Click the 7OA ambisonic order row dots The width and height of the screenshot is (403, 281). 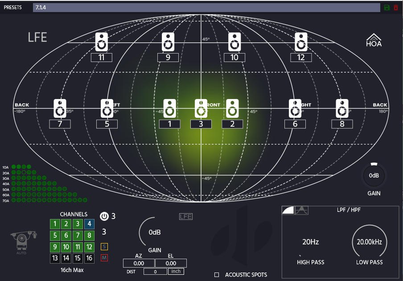pos(49,200)
